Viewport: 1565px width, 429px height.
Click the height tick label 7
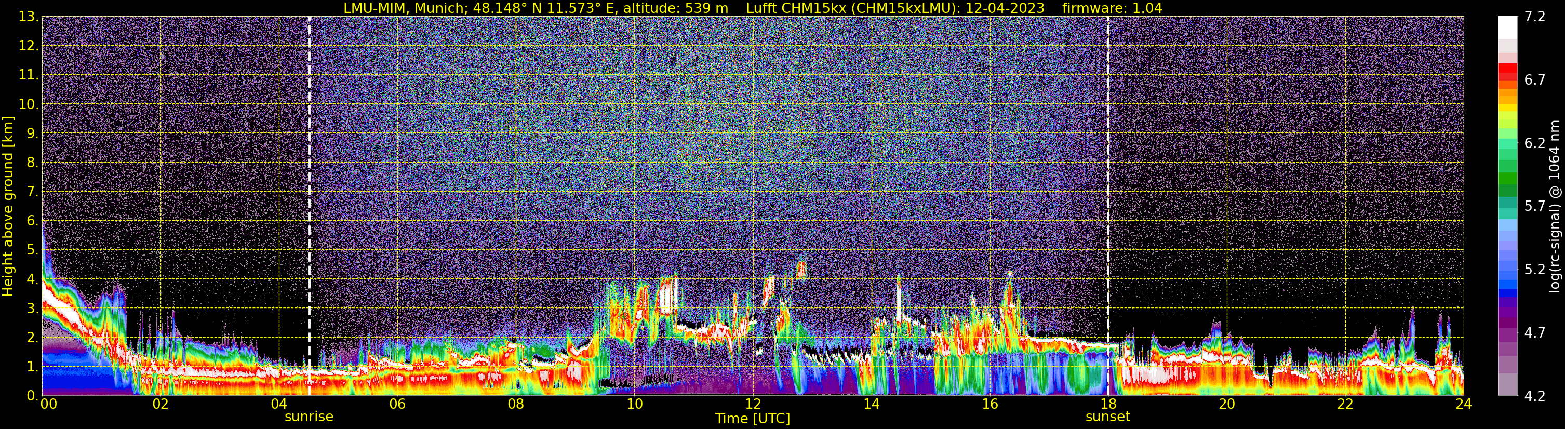click(32, 192)
